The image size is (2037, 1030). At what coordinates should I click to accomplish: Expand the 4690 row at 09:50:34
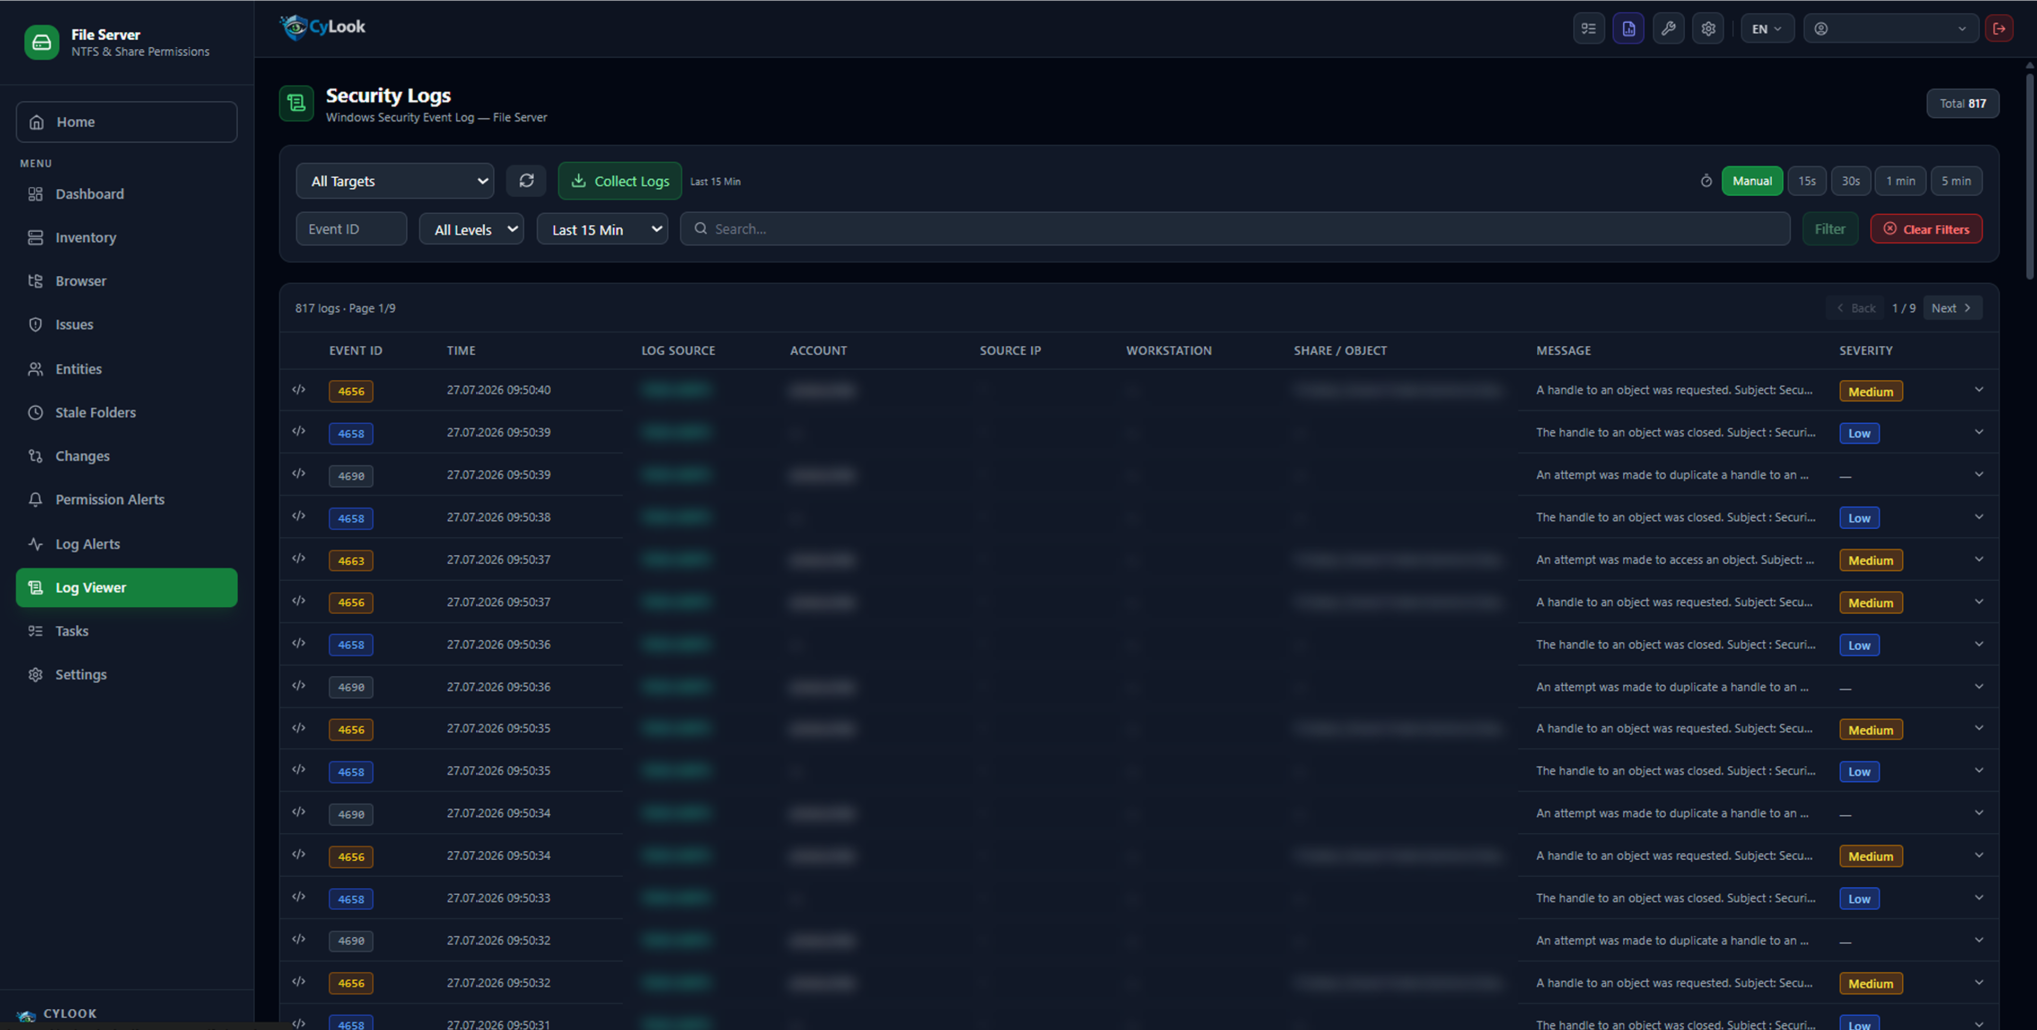click(x=1979, y=813)
